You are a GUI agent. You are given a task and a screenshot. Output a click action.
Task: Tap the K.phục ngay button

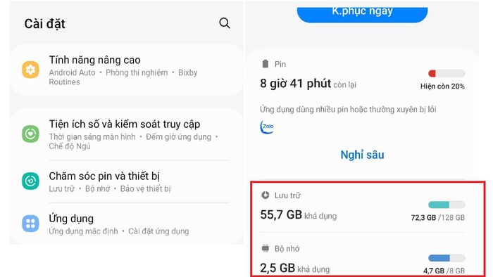click(x=362, y=13)
